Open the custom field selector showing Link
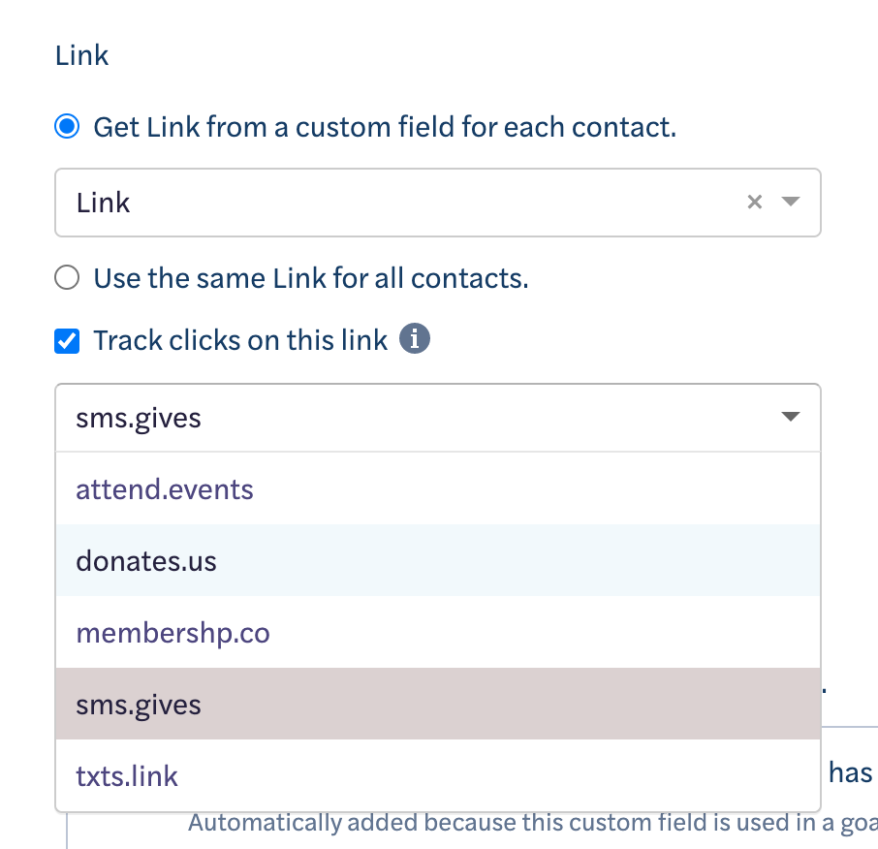Viewport: 878px width, 849px height. [x=438, y=203]
